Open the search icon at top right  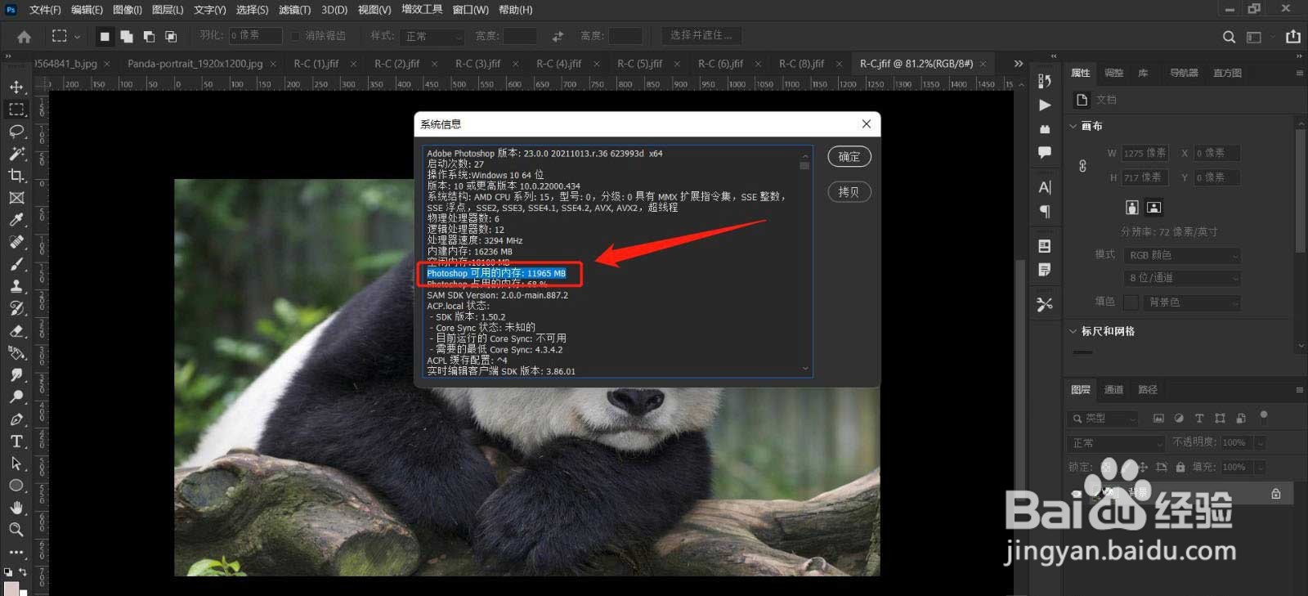pos(1229,37)
